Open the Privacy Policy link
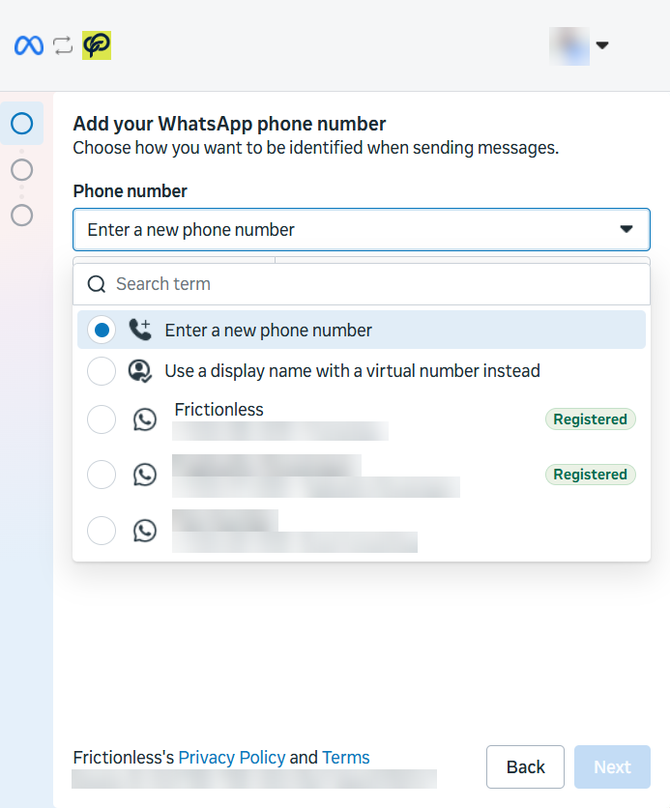 pos(232,758)
